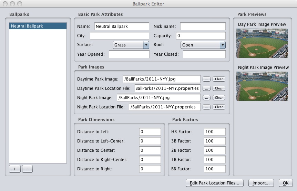Click the BB Factor field

215,169
